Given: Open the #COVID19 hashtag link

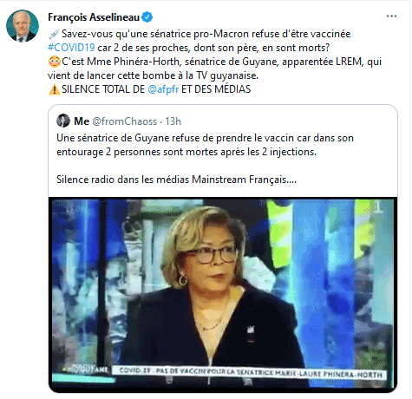Looking at the screenshot, I should (x=71, y=48).
